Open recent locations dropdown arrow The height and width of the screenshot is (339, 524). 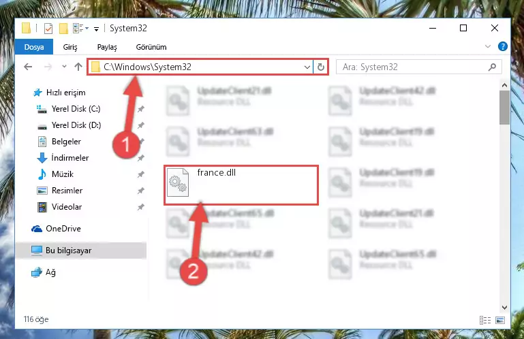point(64,67)
